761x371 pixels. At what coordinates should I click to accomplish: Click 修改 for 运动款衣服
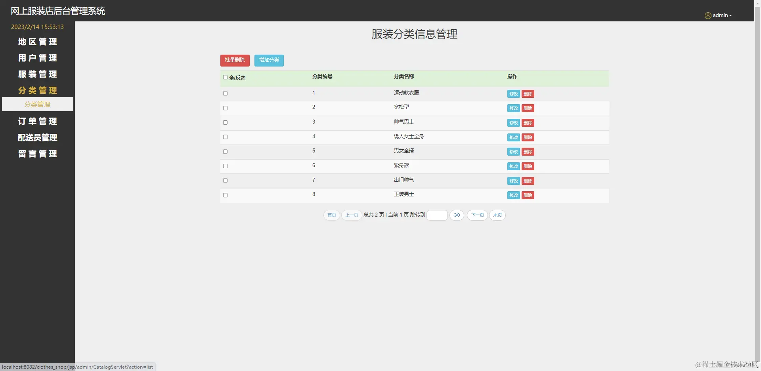coord(514,94)
